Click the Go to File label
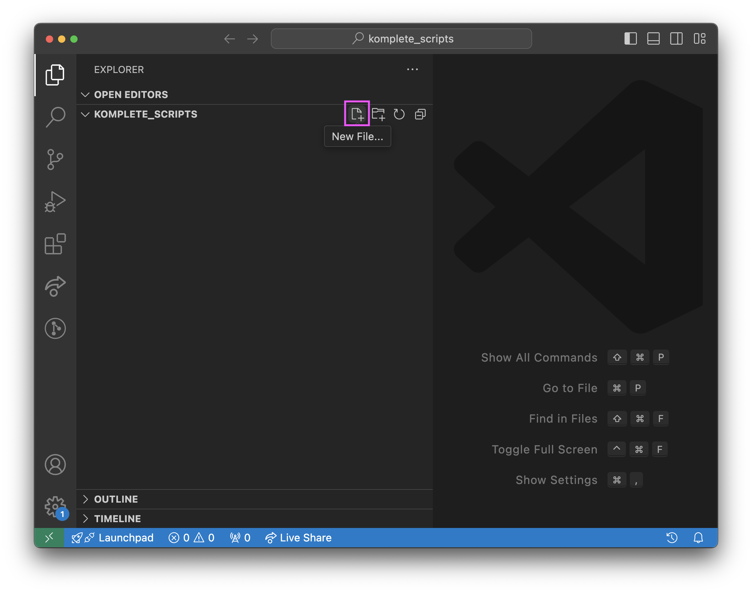The image size is (752, 593). click(570, 388)
